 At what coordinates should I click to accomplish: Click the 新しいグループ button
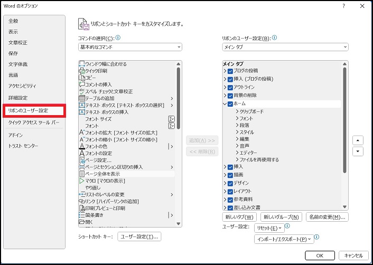[282, 217]
